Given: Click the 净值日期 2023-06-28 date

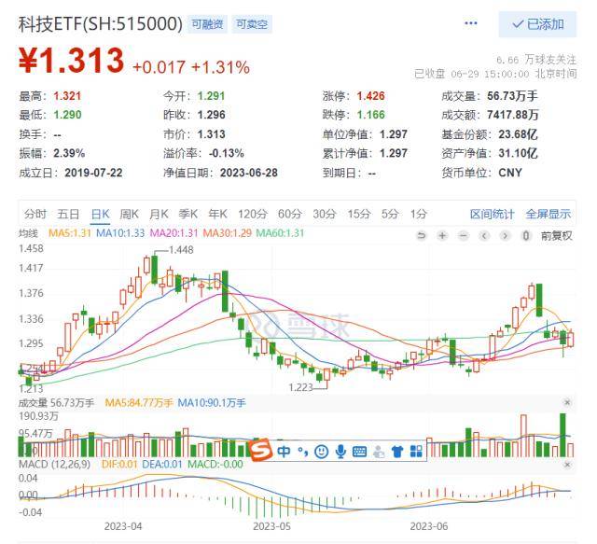Looking at the screenshot, I should pyautogui.click(x=249, y=173).
